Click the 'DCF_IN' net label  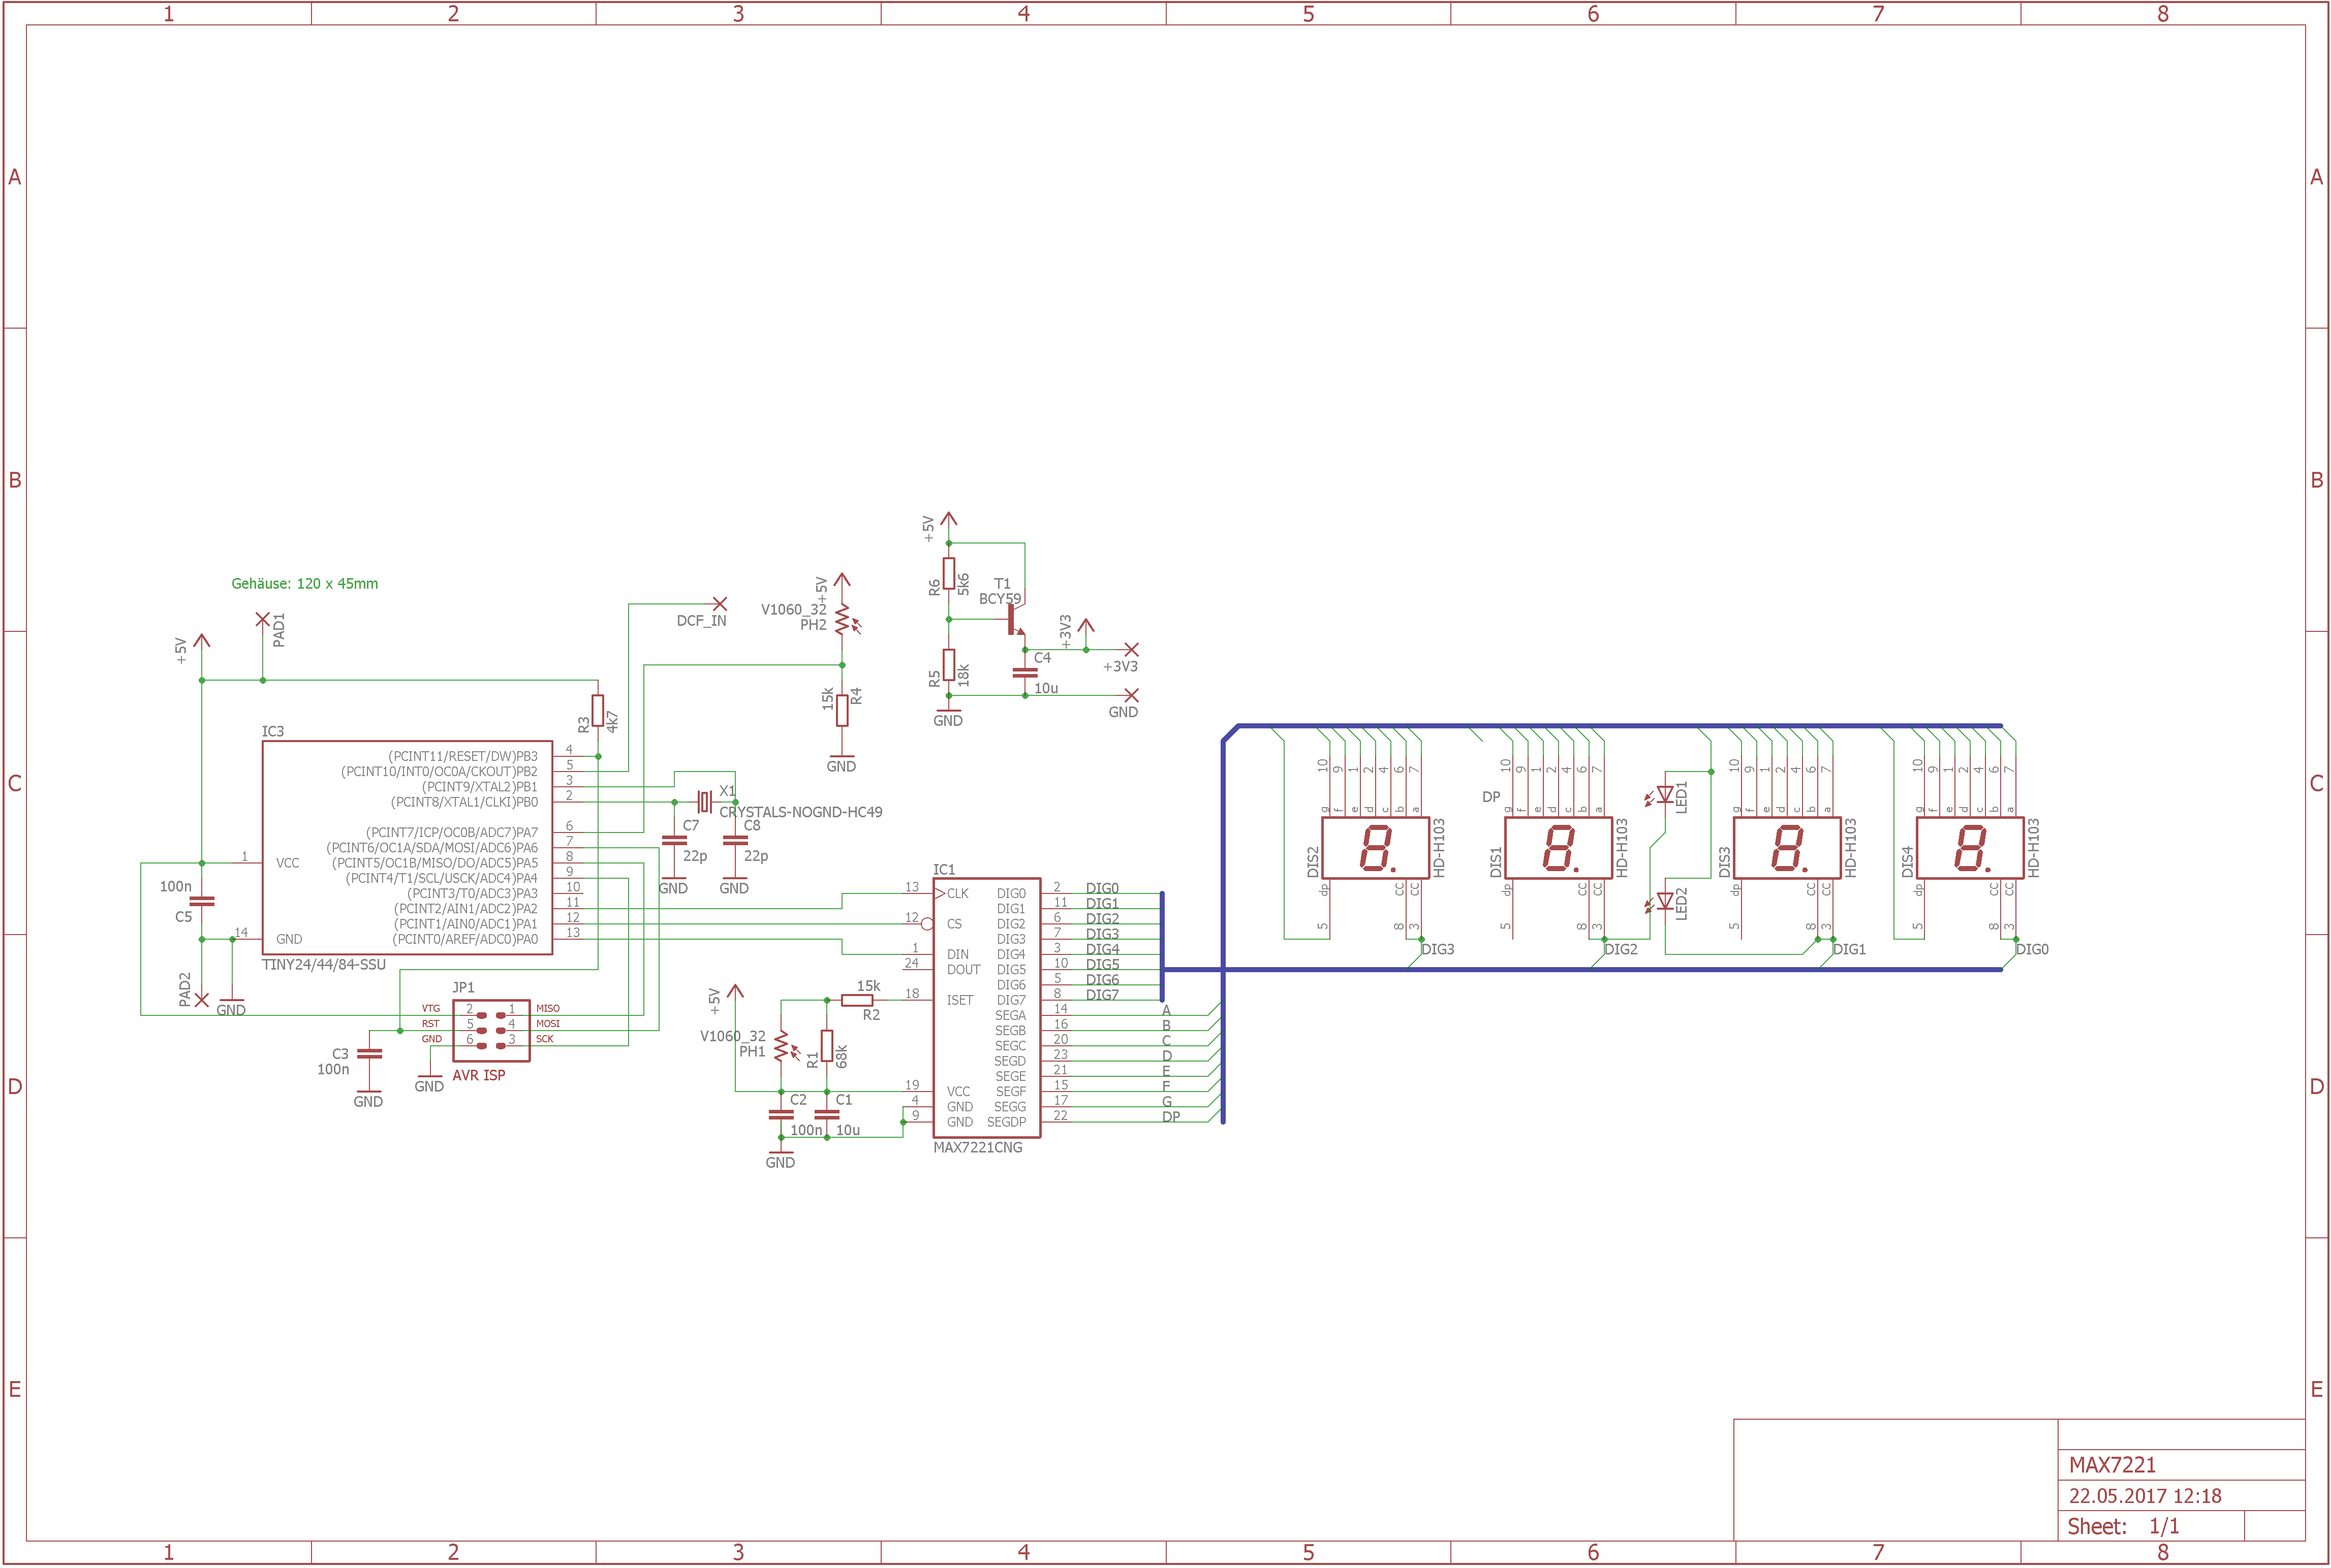click(x=701, y=621)
